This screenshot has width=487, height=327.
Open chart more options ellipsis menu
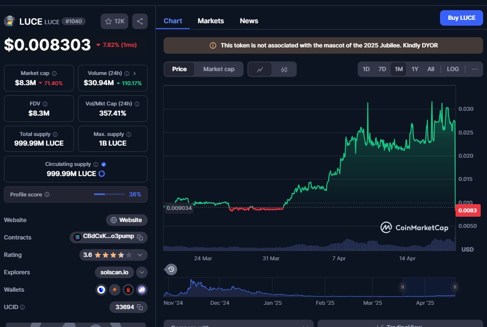pyautogui.click(x=474, y=69)
